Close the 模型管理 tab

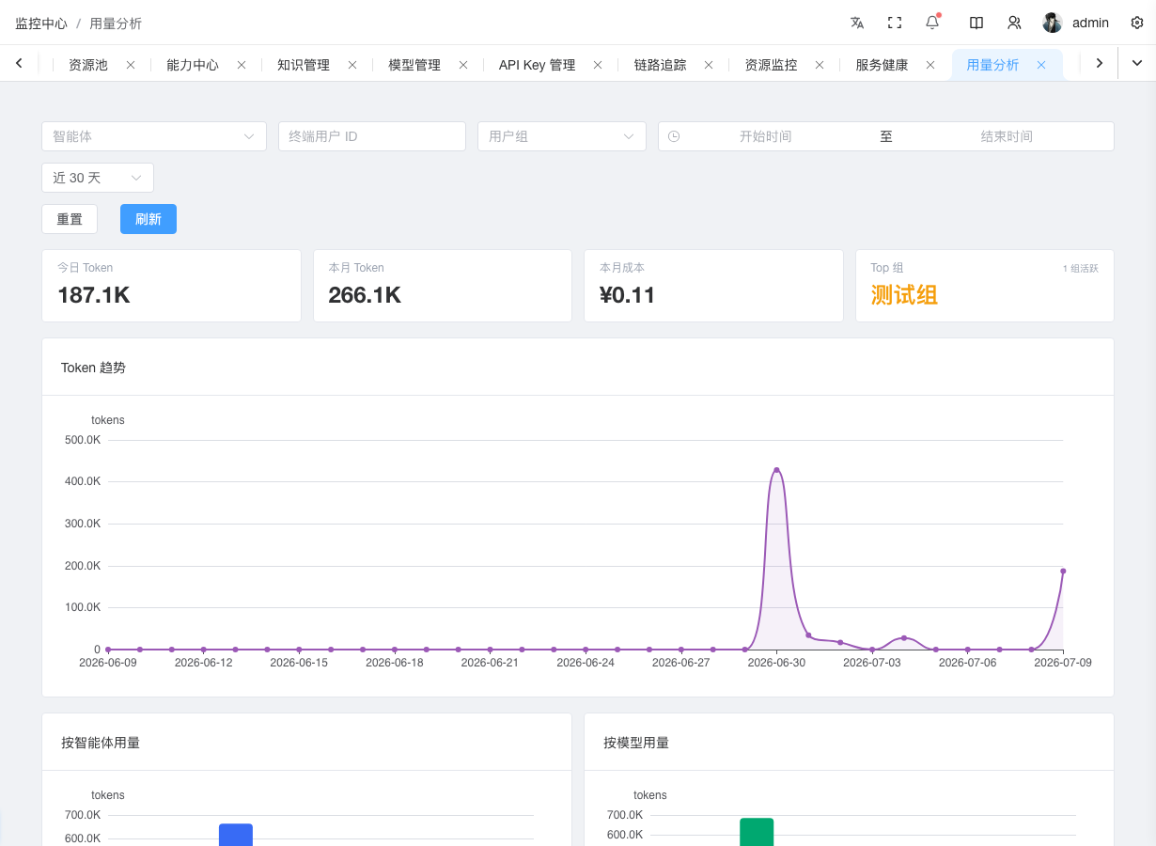click(x=463, y=65)
